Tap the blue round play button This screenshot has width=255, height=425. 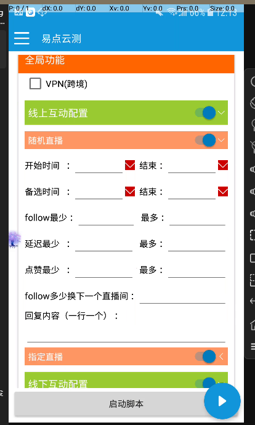coord(222,401)
